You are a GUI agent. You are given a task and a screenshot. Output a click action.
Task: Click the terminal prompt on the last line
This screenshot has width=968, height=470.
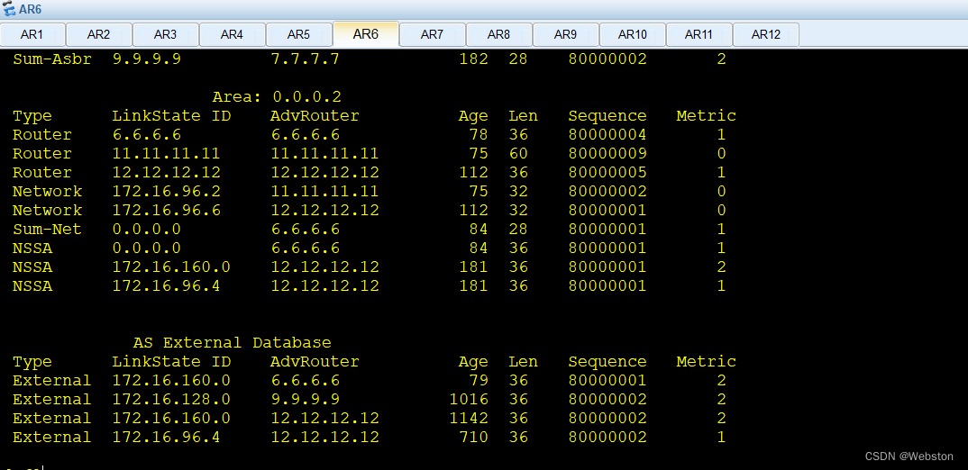click(x=23, y=465)
